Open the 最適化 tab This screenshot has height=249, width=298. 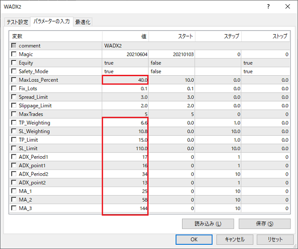pos(83,22)
